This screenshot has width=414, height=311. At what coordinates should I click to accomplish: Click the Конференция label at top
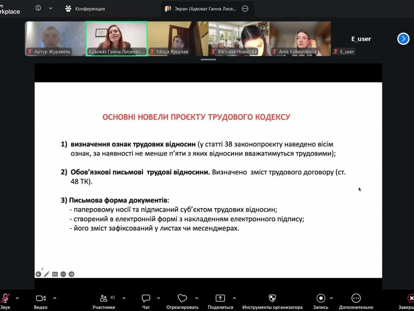(90, 9)
